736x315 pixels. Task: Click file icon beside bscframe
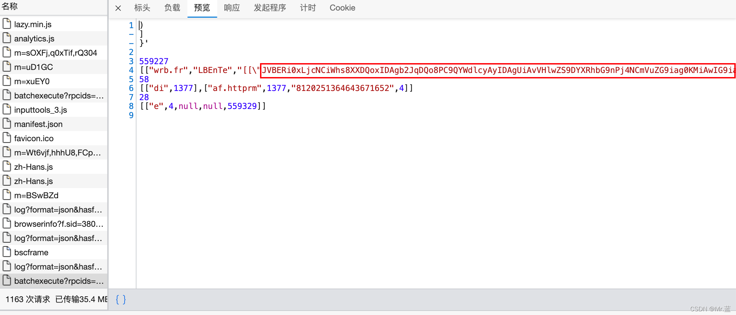click(7, 252)
